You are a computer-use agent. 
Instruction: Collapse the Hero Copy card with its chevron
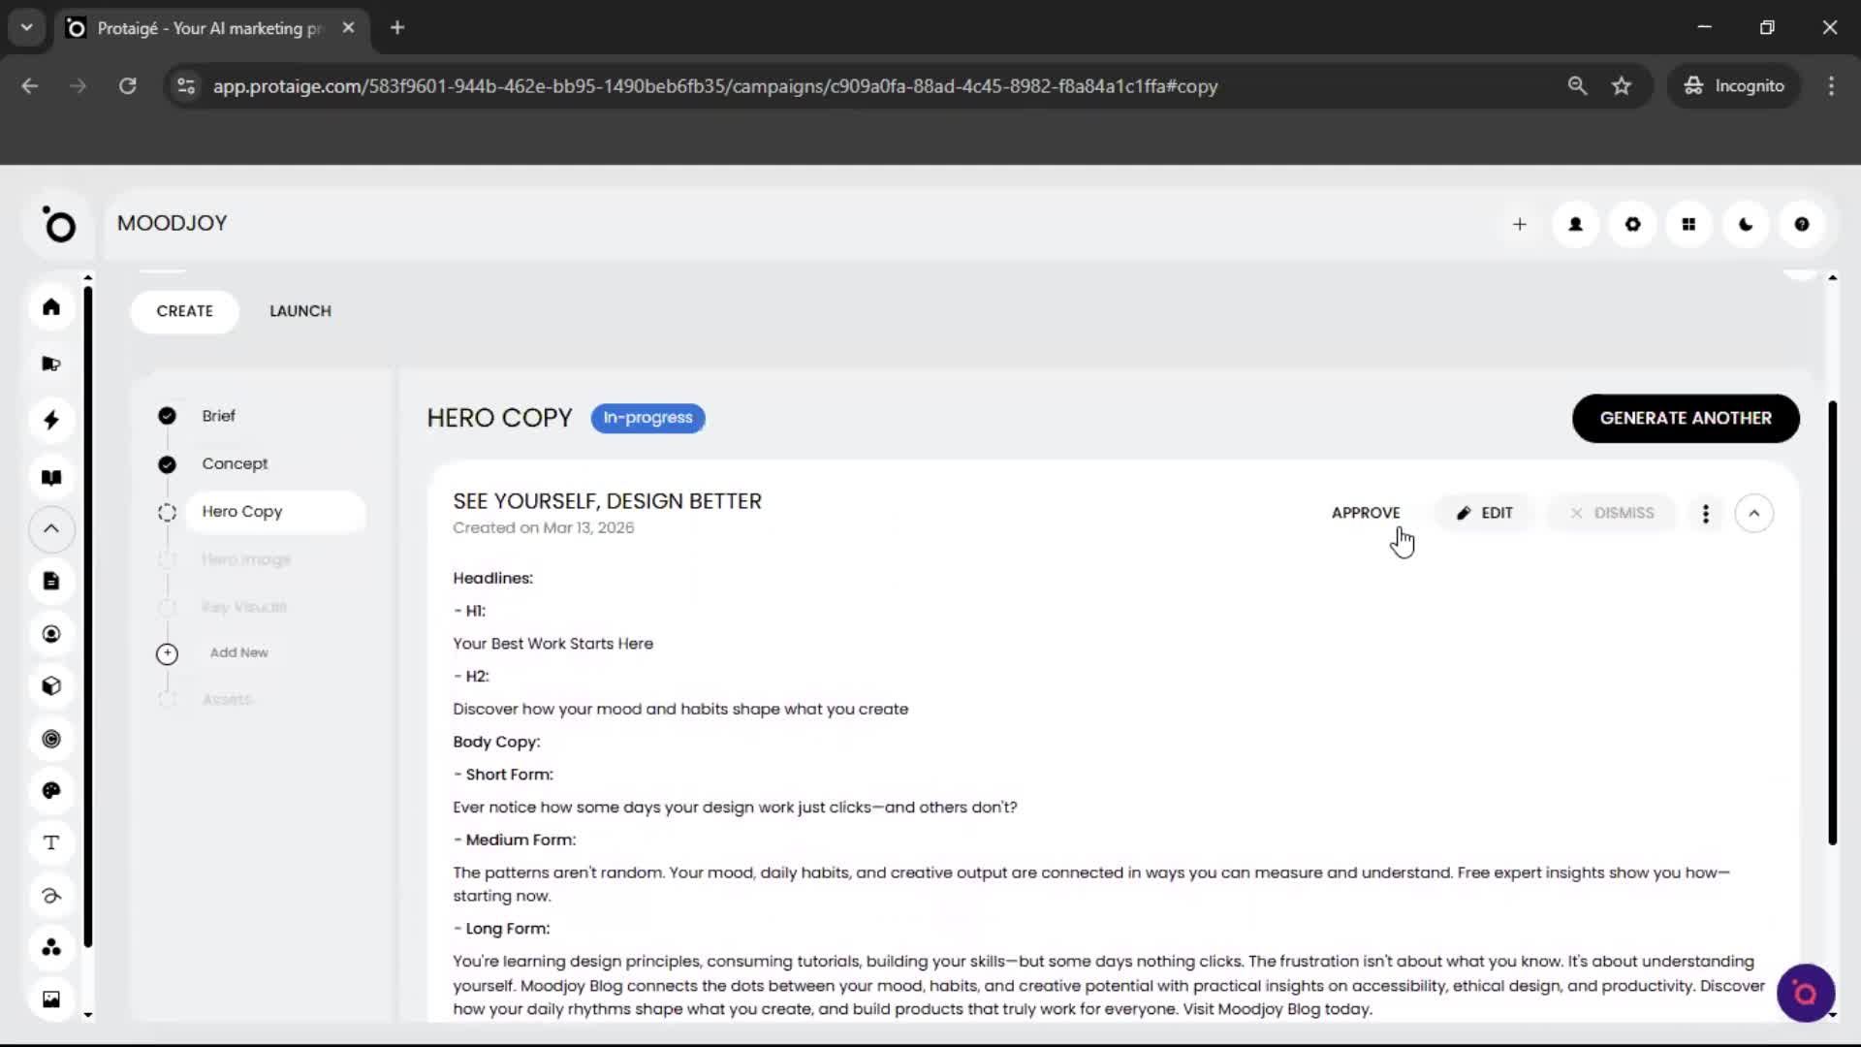point(1754,513)
